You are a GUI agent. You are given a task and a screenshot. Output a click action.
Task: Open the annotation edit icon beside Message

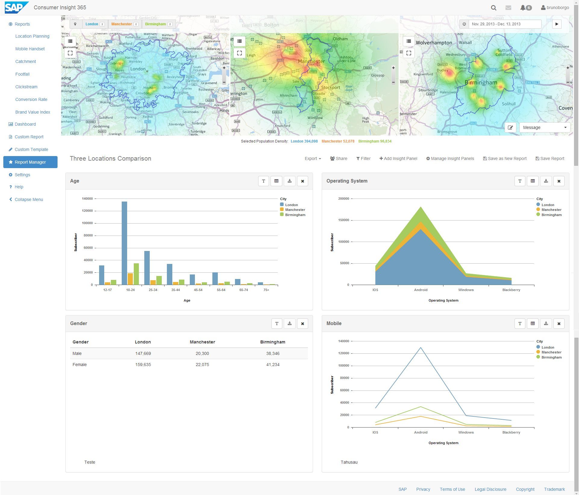[x=510, y=127]
